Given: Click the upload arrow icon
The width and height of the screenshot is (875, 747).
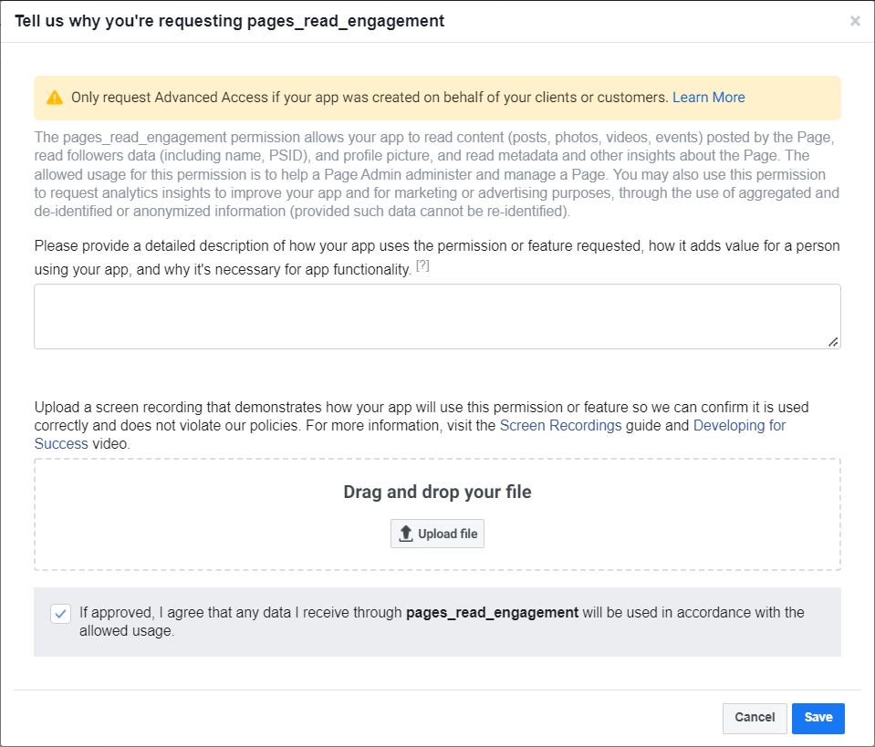Looking at the screenshot, I should 407,534.
